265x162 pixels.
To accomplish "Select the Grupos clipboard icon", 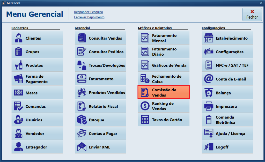I will click(x=18, y=51).
